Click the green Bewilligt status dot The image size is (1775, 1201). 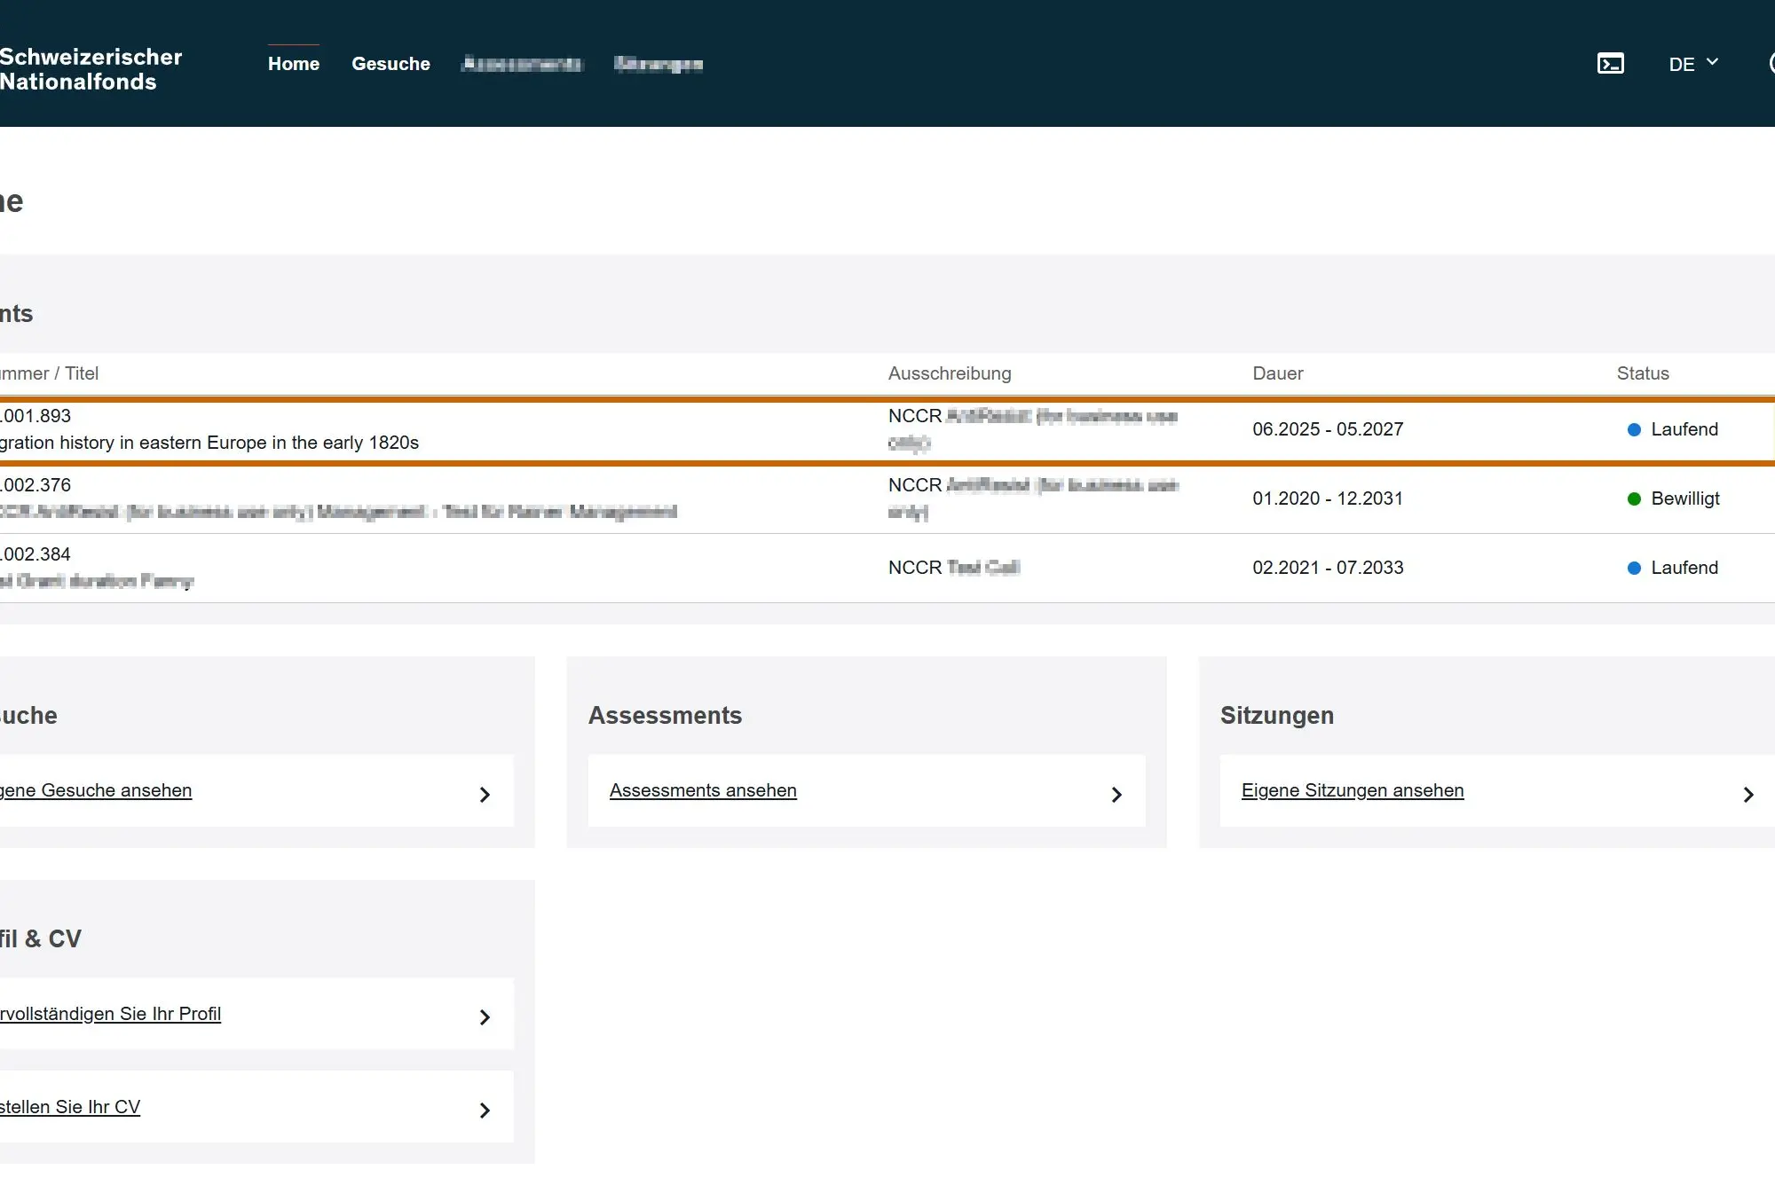coord(1634,499)
